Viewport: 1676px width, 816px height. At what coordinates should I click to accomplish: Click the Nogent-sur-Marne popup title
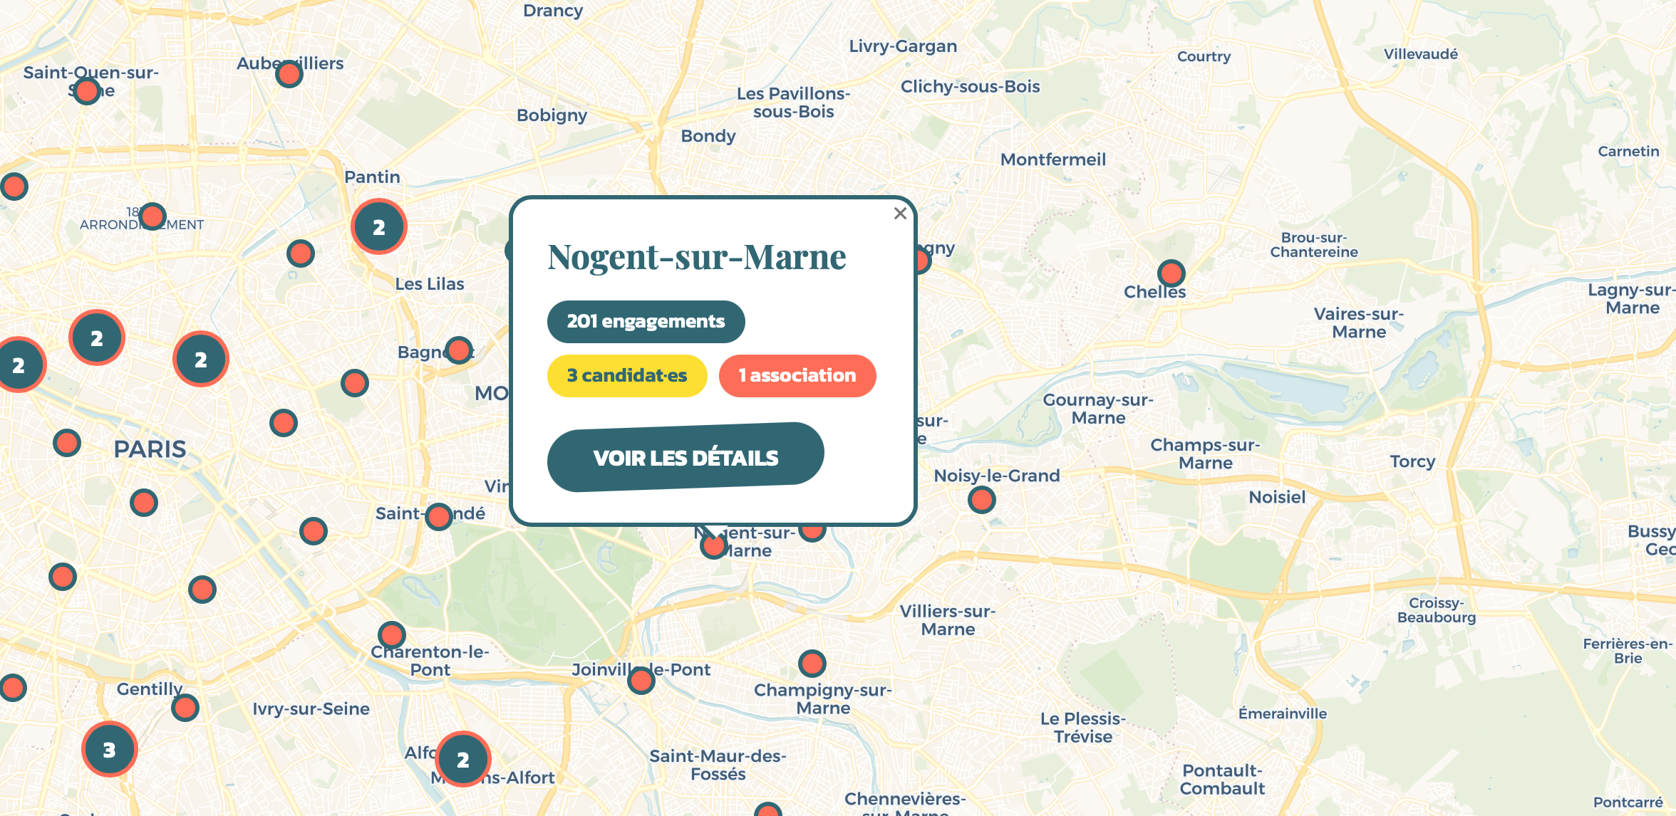click(x=696, y=257)
